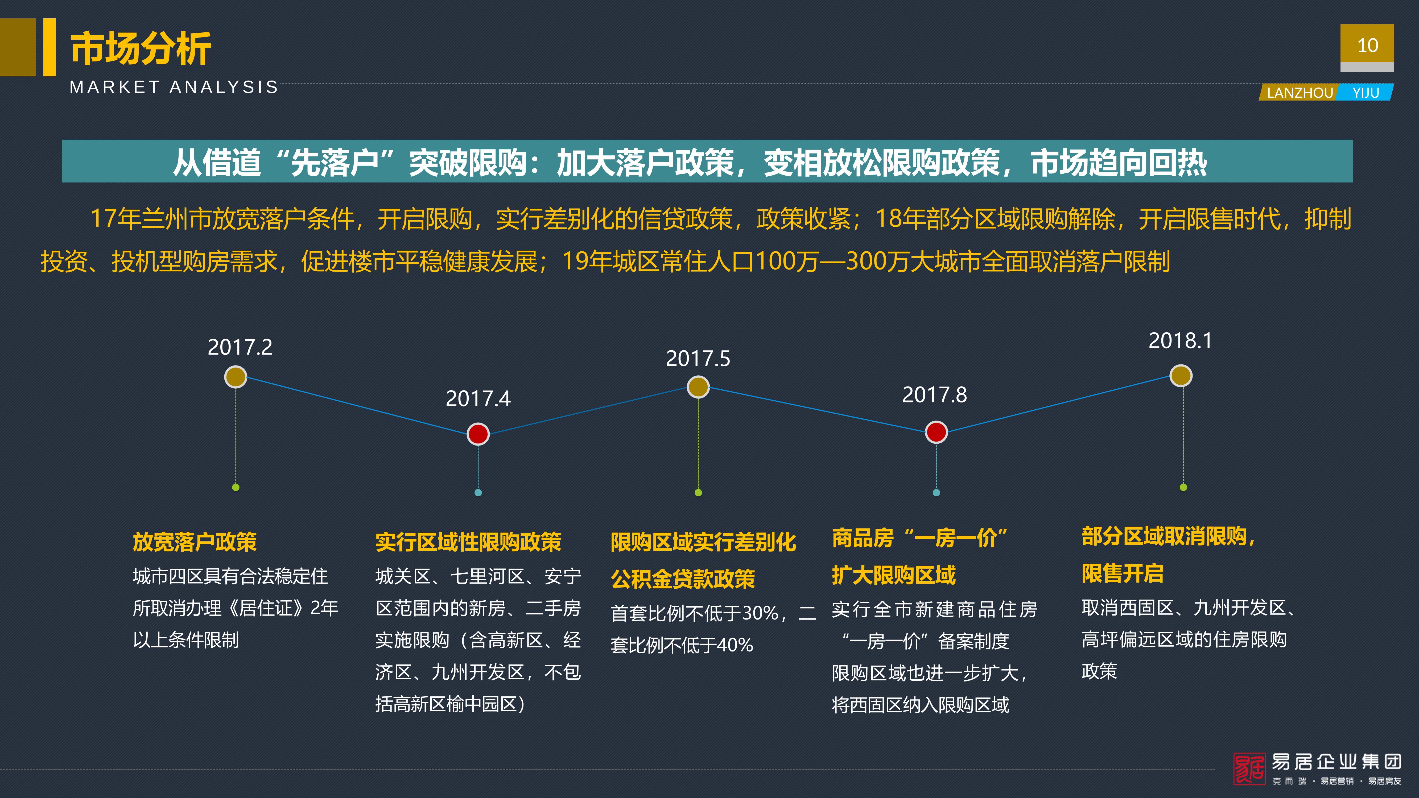1419x798 pixels.
Task: Click heading 限售开启
Action: pyautogui.click(x=1123, y=573)
